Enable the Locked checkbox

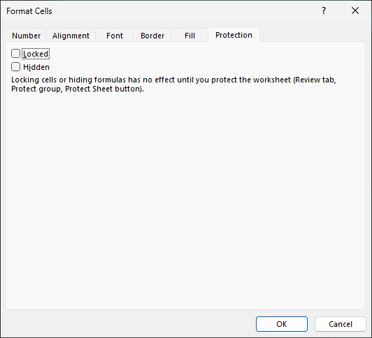15,54
